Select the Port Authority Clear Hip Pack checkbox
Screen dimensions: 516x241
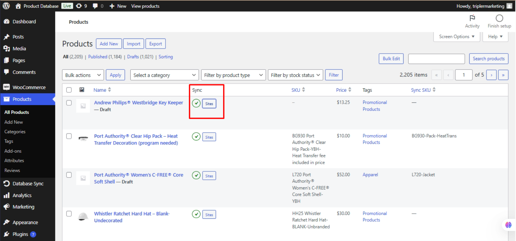pyautogui.click(x=69, y=136)
